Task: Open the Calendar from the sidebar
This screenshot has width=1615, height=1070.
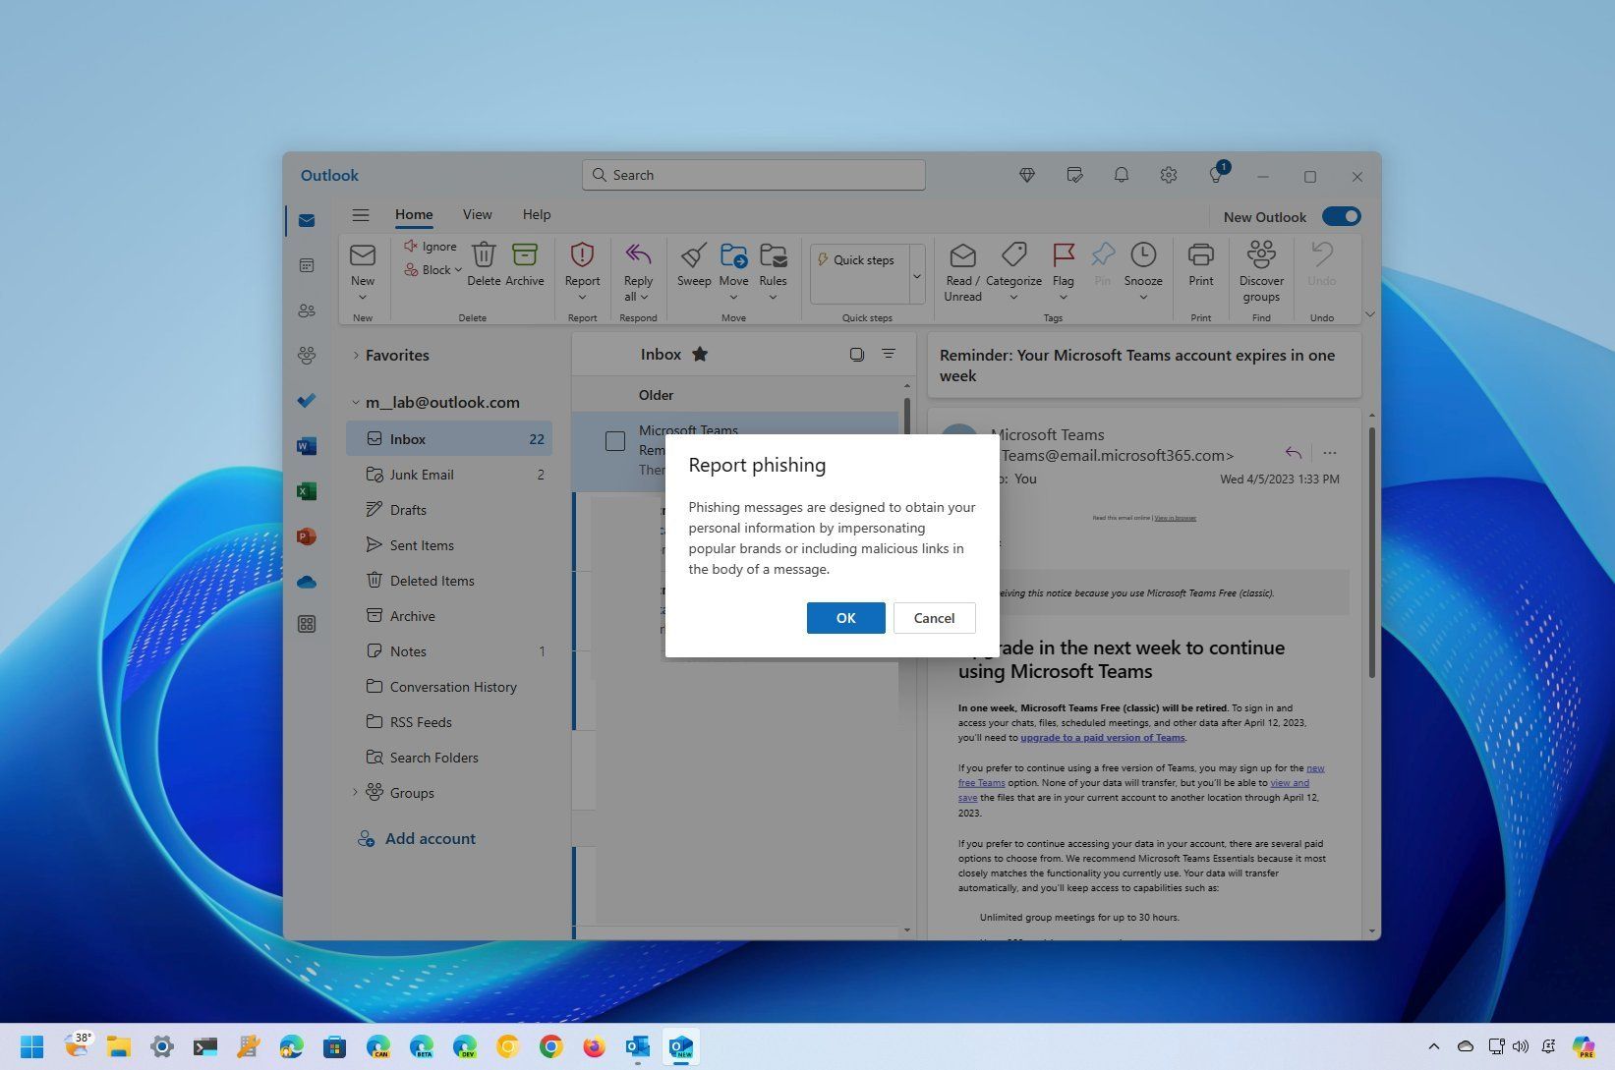Action: coord(307,265)
